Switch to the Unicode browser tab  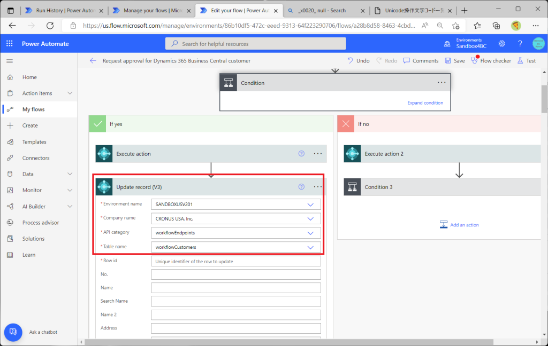pyautogui.click(x=414, y=11)
